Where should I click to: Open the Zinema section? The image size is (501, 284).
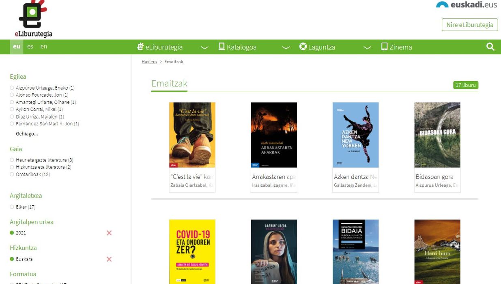[x=401, y=47]
